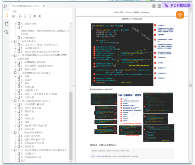Click the add bookmark icon with the plus sign
Screen dimensions: 195x165
coord(25,16)
